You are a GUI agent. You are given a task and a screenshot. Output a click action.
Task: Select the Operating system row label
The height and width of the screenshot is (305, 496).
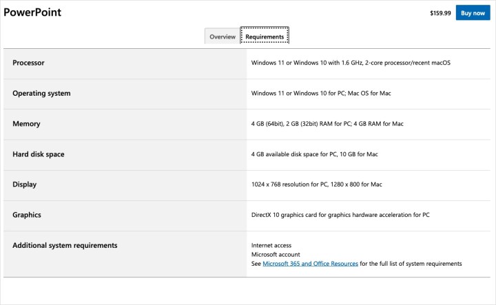[x=41, y=93]
